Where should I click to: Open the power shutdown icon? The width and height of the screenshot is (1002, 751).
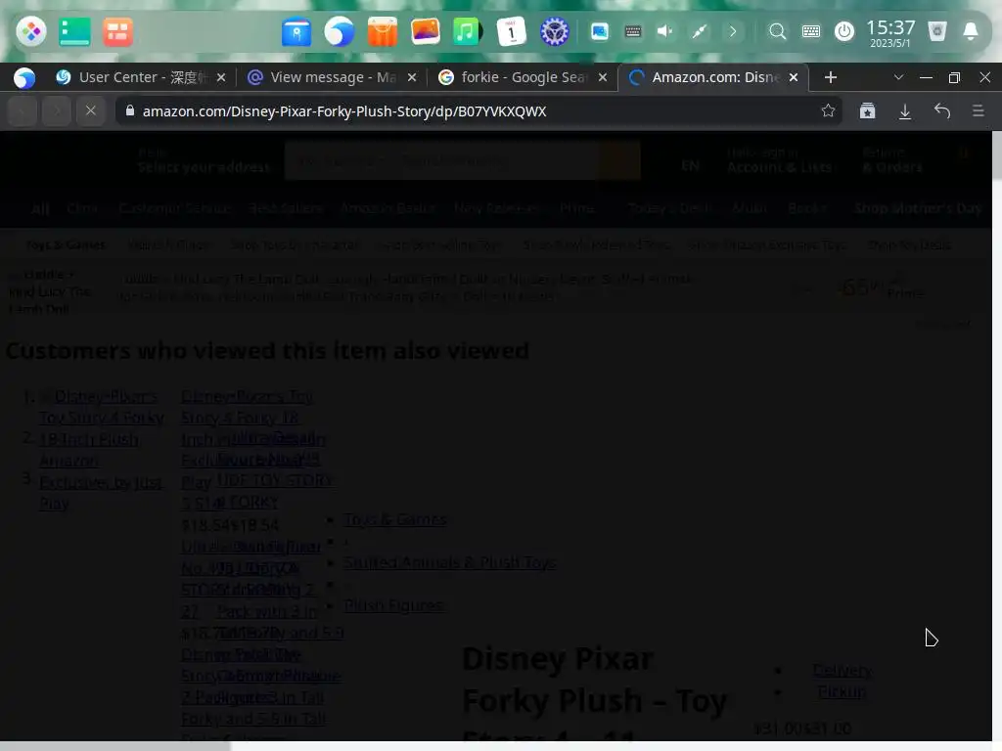click(x=844, y=31)
